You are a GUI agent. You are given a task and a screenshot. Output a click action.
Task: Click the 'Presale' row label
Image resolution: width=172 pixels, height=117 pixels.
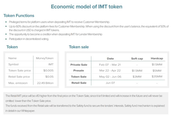pos(78,71)
